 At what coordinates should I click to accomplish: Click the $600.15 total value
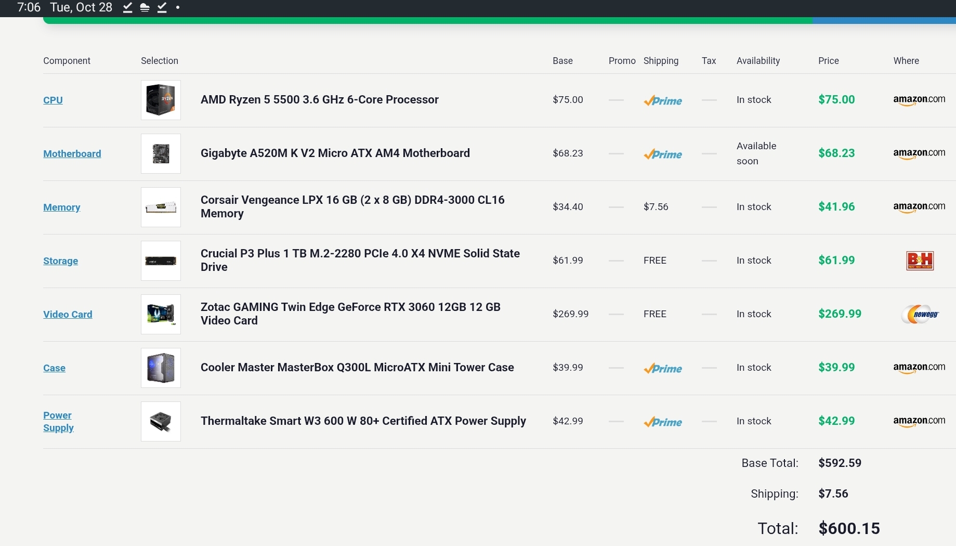click(x=849, y=528)
